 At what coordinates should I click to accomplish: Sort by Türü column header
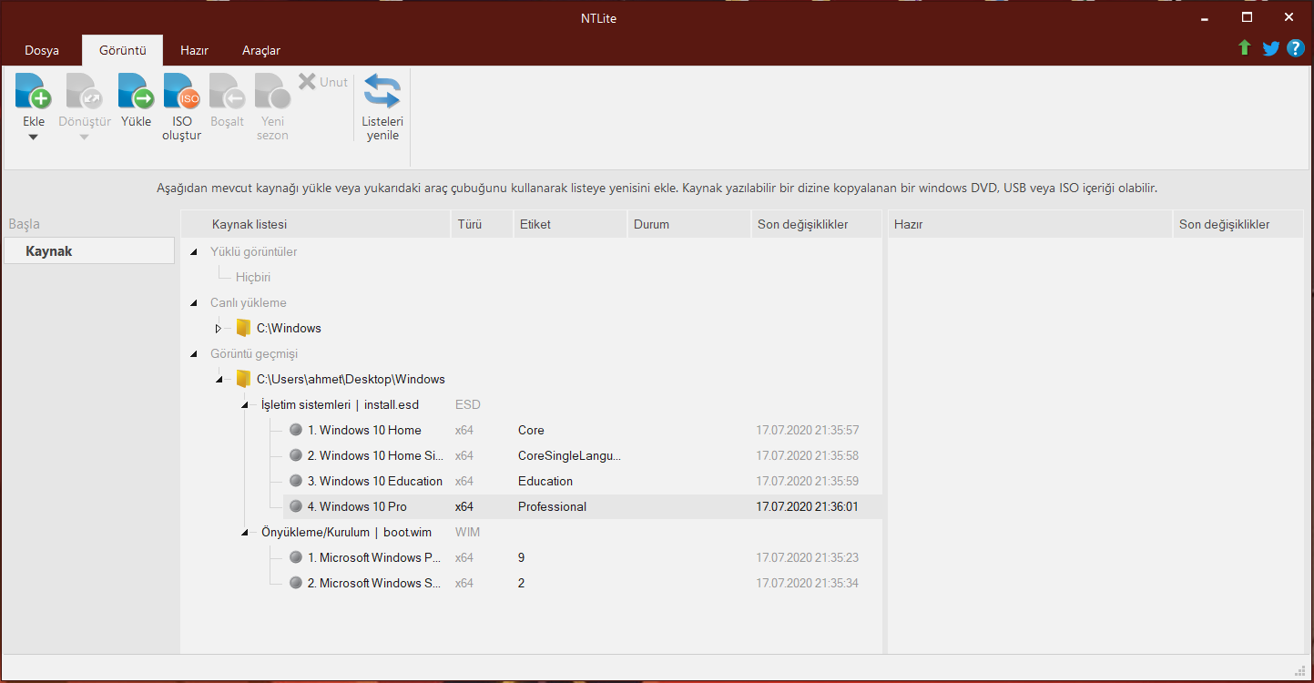click(x=482, y=224)
